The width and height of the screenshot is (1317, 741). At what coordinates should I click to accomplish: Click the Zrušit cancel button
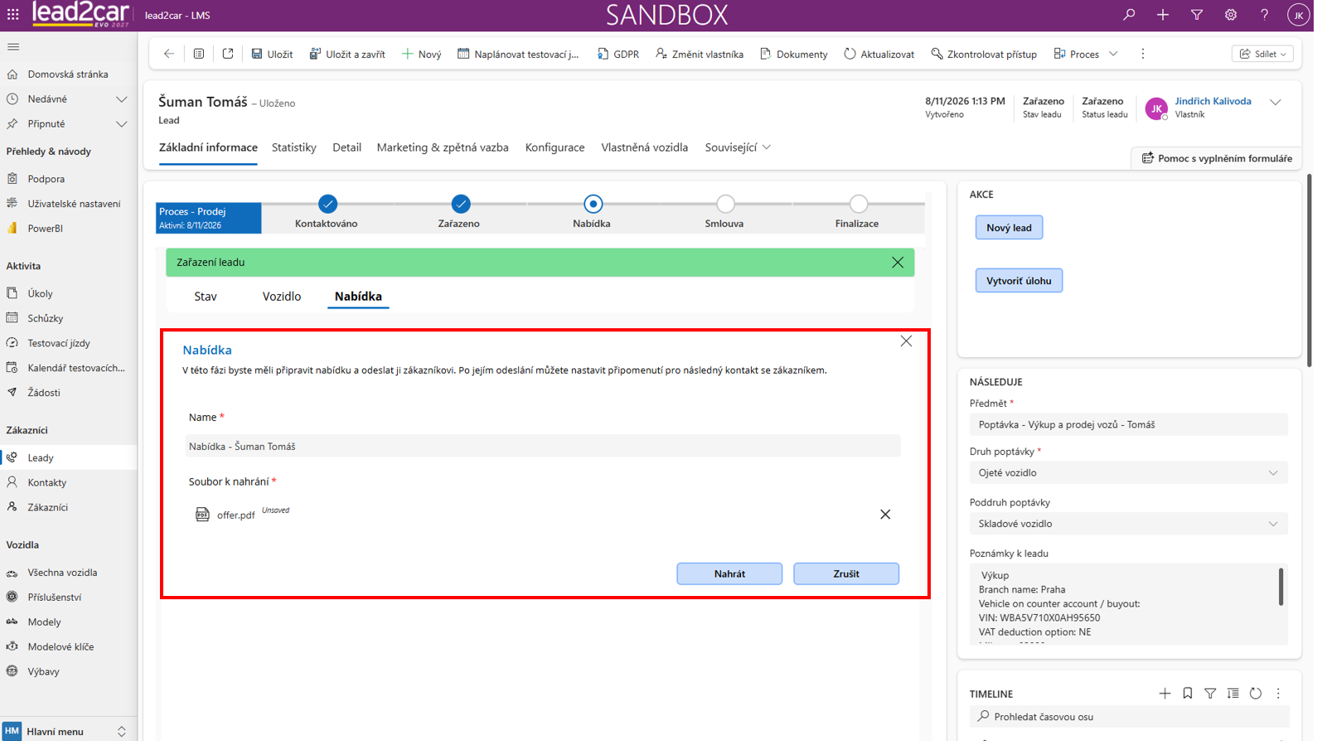(845, 574)
